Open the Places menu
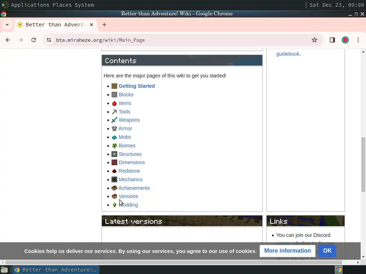The height and width of the screenshot is (274, 366). click(x=62, y=5)
